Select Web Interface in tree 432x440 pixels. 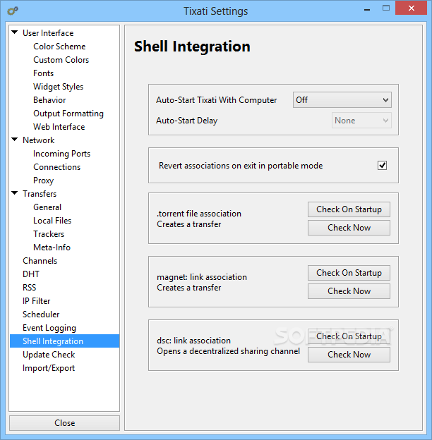click(x=59, y=127)
